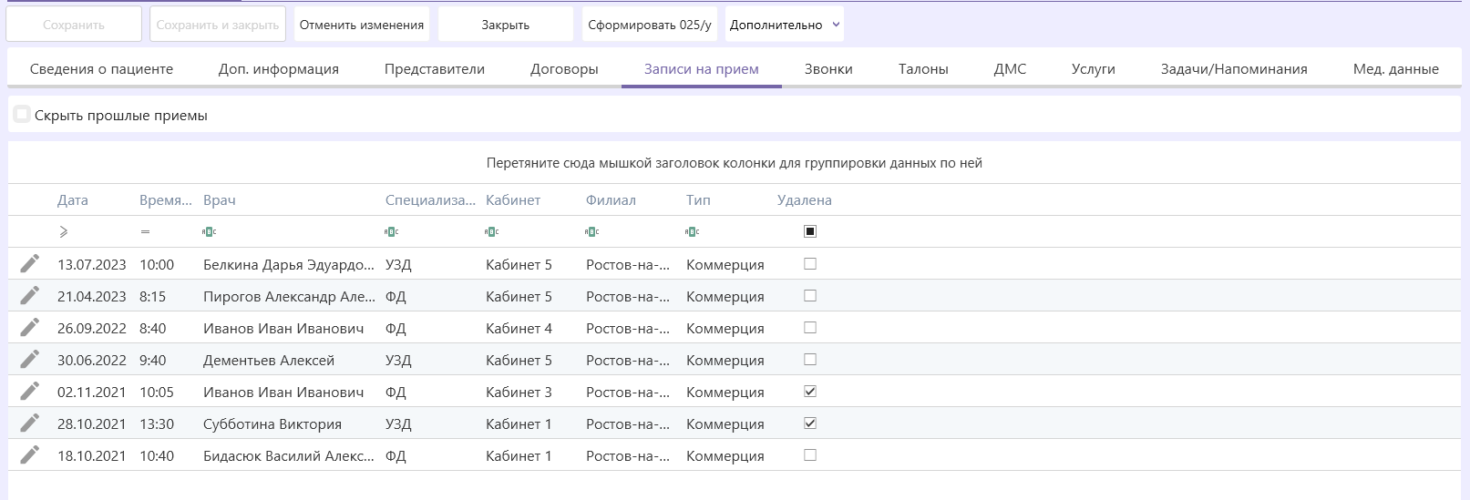Toggle Удалена checkbox for 18.10.2021 row
The width and height of the screenshot is (1470, 500).
click(x=810, y=455)
